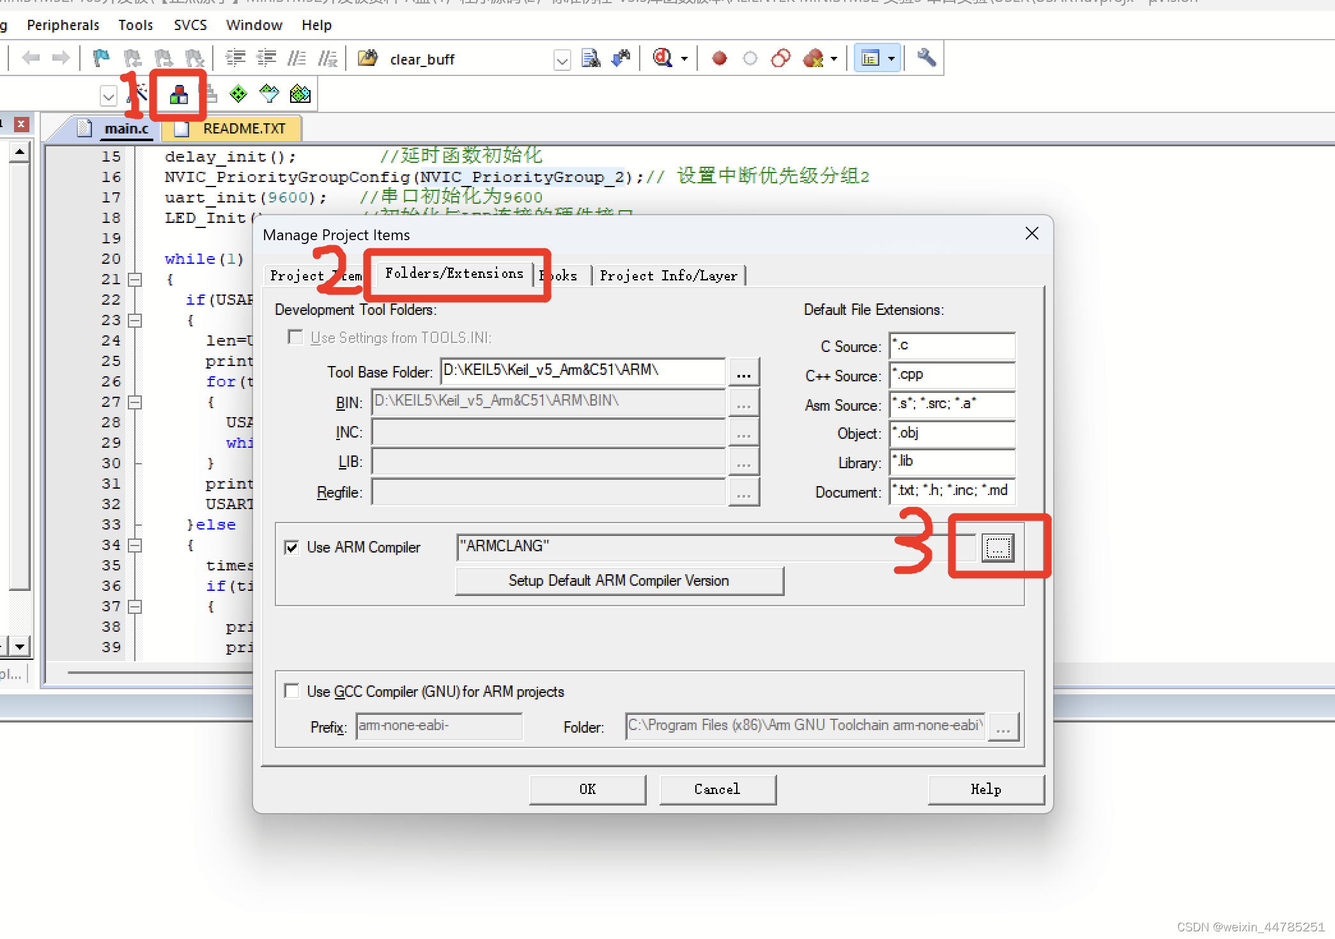Expand window layout dropdown arrow

click(x=891, y=59)
